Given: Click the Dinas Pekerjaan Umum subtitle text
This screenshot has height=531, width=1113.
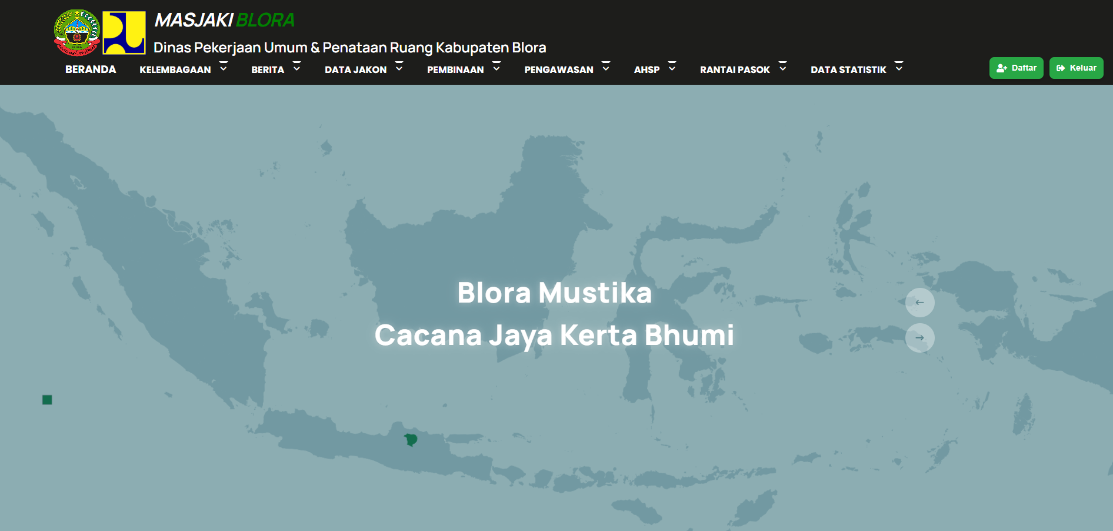Looking at the screenshot, I should pyautogui.click(x=349, y=47).
